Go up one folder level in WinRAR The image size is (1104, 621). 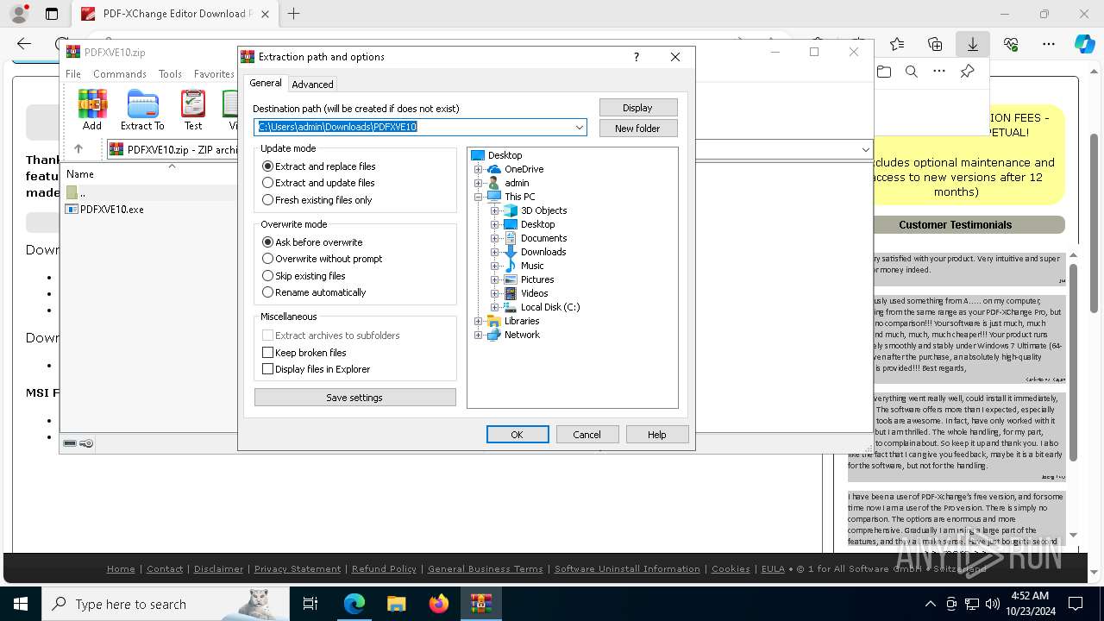click(78, 149)
